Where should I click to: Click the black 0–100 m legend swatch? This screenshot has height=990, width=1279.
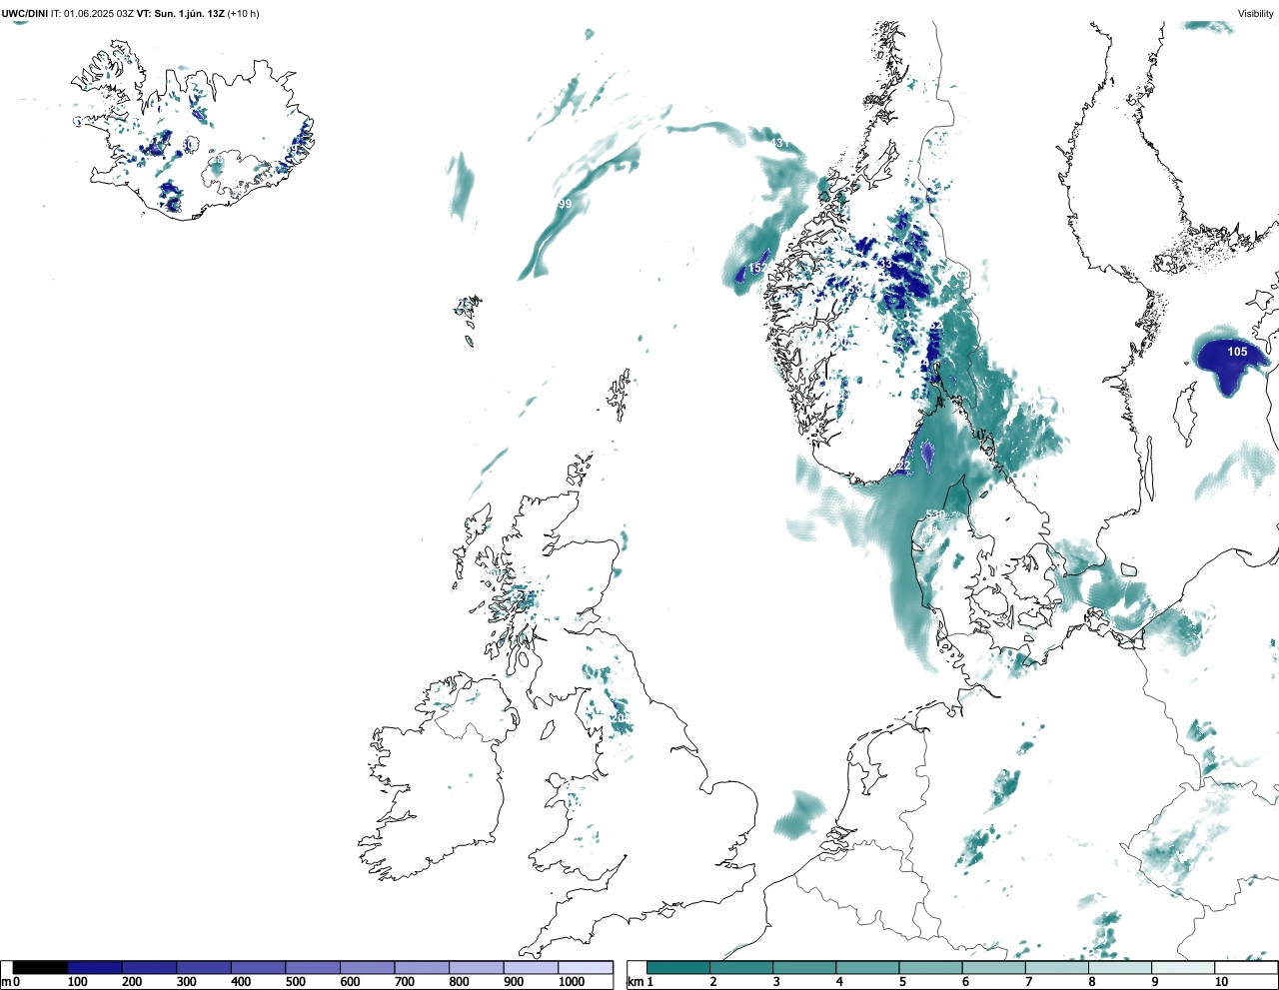click(41, 967)
